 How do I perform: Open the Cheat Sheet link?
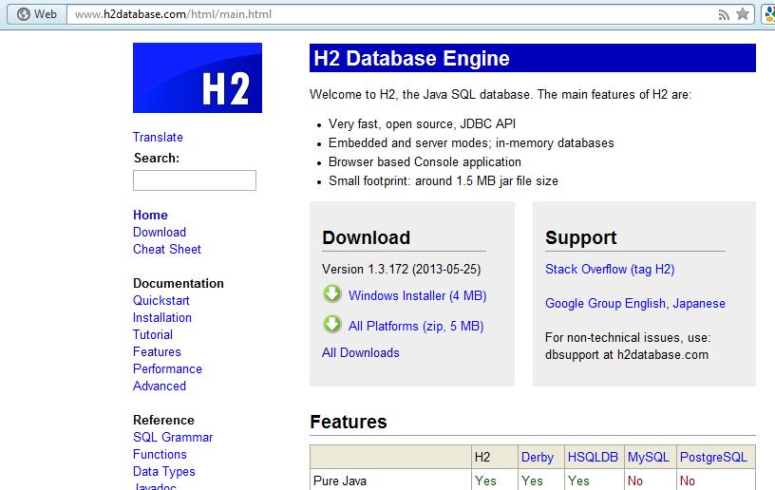[166, 249]
